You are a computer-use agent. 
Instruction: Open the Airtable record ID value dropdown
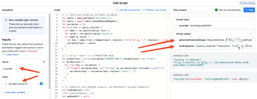pos(18,84)
